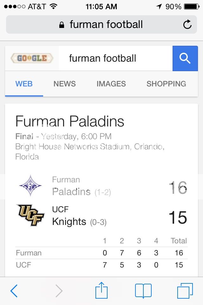Open the Share sheet icon

pyautogui.click(x=101, y=290)
